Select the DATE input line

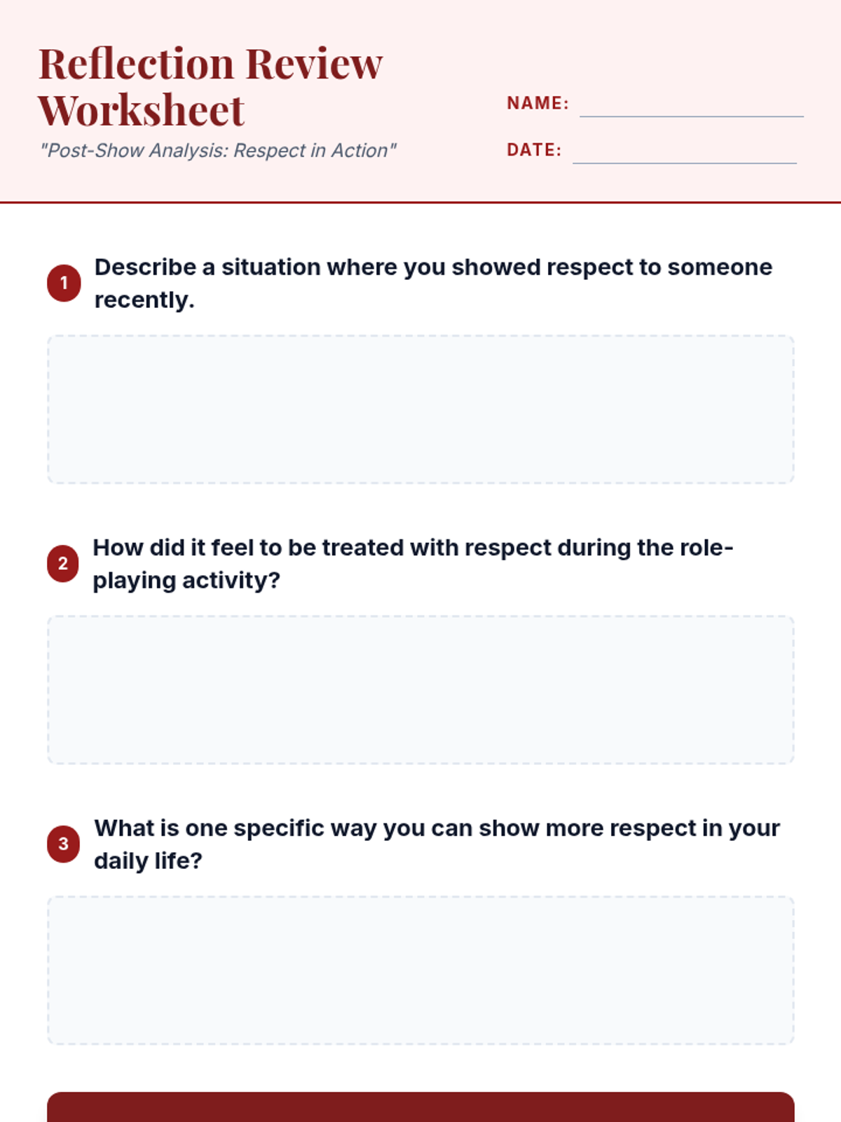coord(684,156)
